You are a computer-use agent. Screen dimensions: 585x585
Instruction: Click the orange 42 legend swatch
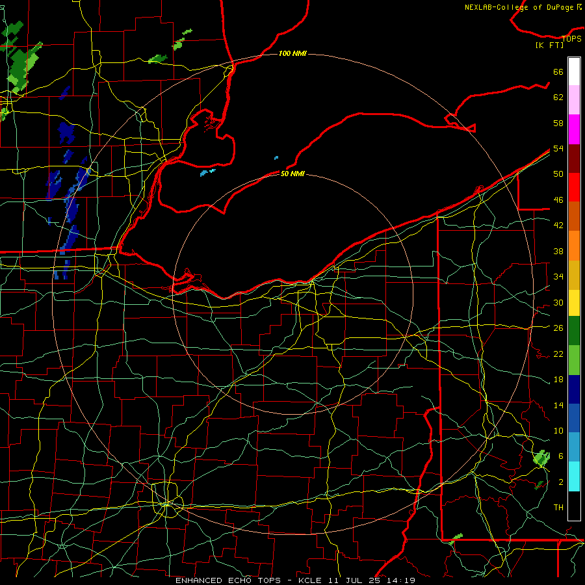pyautogui.click(x=574, y=245)
